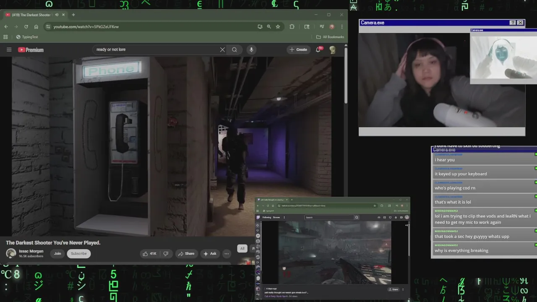Image resolution: width=537 pixels, height=302 pixels.
Task: Click the Twitch Search field
Action: pos(329,217)
